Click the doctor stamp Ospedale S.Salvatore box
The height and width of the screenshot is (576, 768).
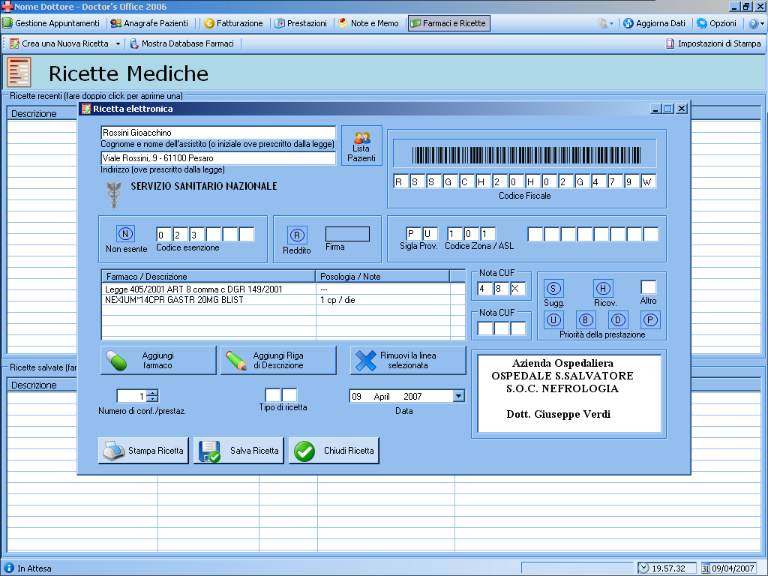tap(569, 394)
